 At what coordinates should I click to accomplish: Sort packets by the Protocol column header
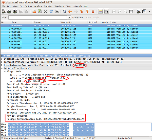click(93, 22)
